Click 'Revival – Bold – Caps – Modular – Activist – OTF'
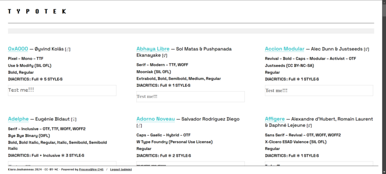Screen dimensions: 386x174 310,58
